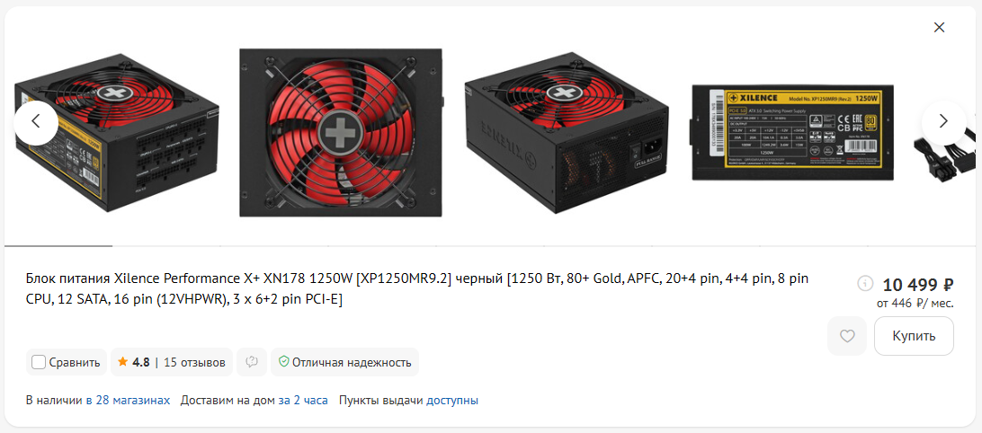
Task: Click the previous image arrow
Action: 36,123
